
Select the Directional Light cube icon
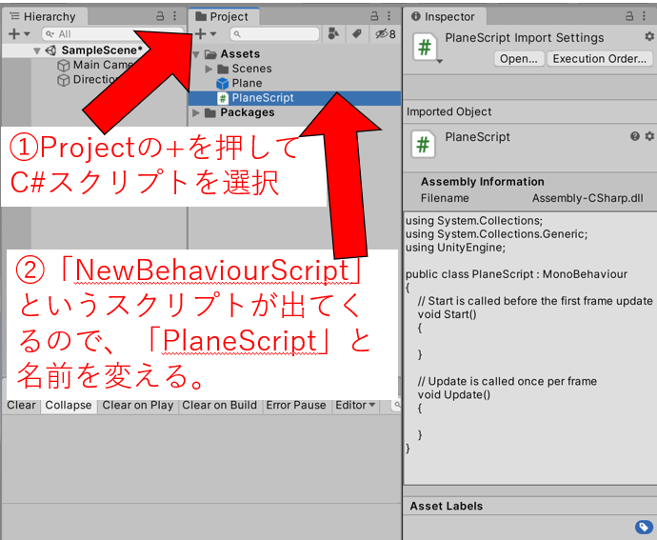(63, 80)
